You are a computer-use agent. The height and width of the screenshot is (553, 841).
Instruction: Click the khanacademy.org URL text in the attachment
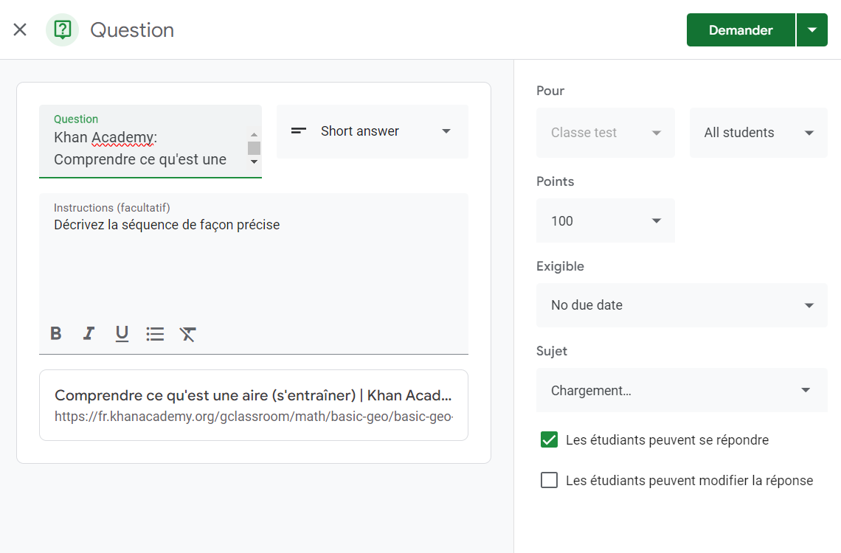pyautogui.click(x=254, y=417)
